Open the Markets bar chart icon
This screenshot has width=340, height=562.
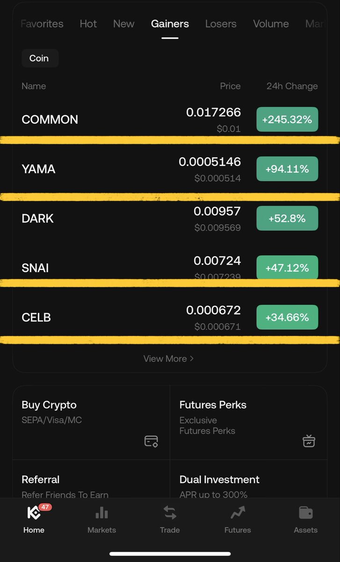[x=101, y=513]
